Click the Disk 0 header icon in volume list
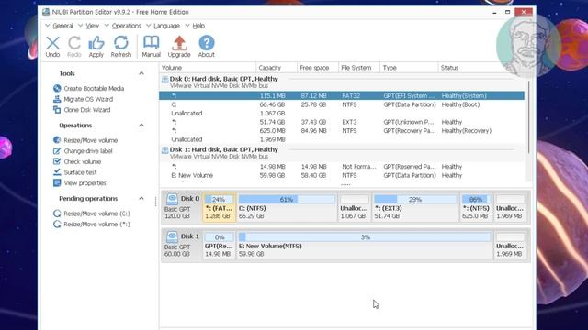 click(164, 80)
